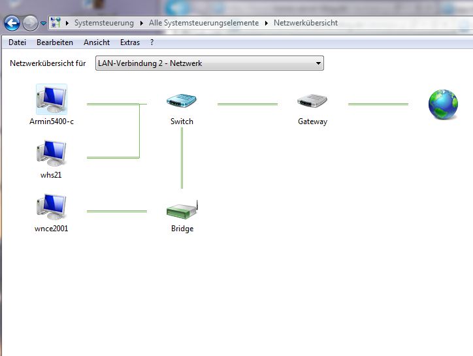473x356 pixels.
Task: Open recent pages dropdown beside forward button
Action: tap(43, 24)
